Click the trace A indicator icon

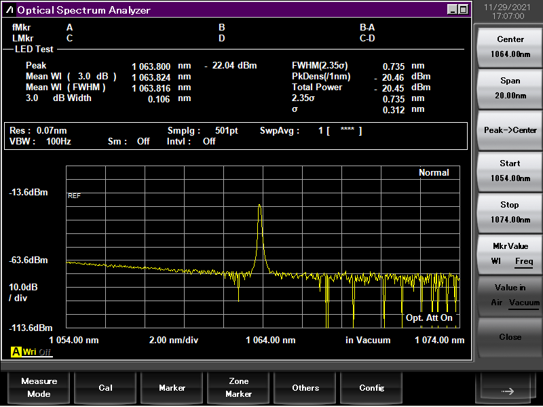tap(16, 352)
